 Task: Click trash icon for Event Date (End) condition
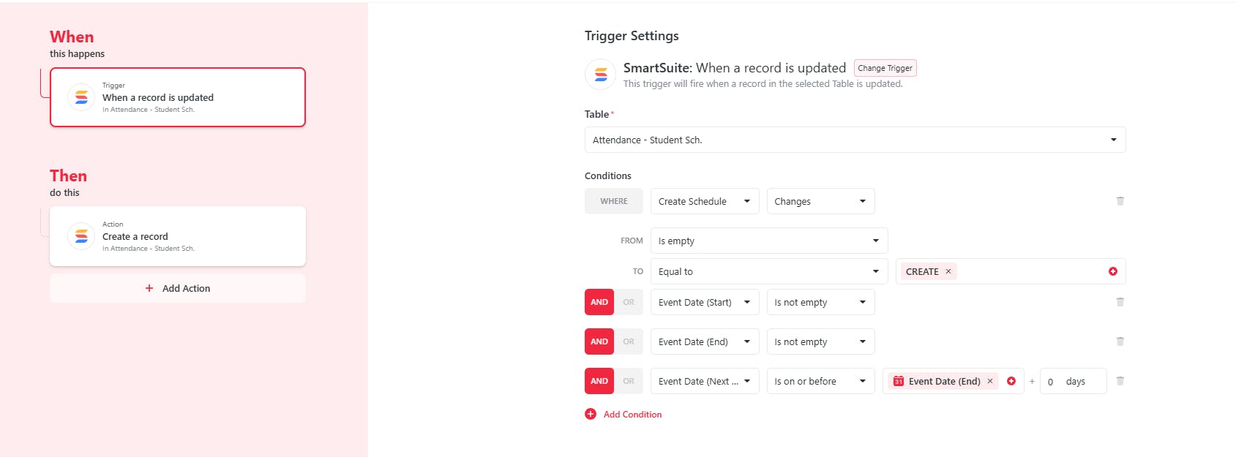click(x=1120, y=341)
